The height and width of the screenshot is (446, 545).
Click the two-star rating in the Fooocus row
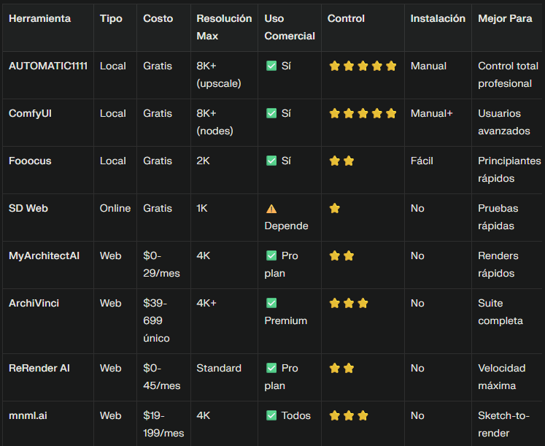341,161
